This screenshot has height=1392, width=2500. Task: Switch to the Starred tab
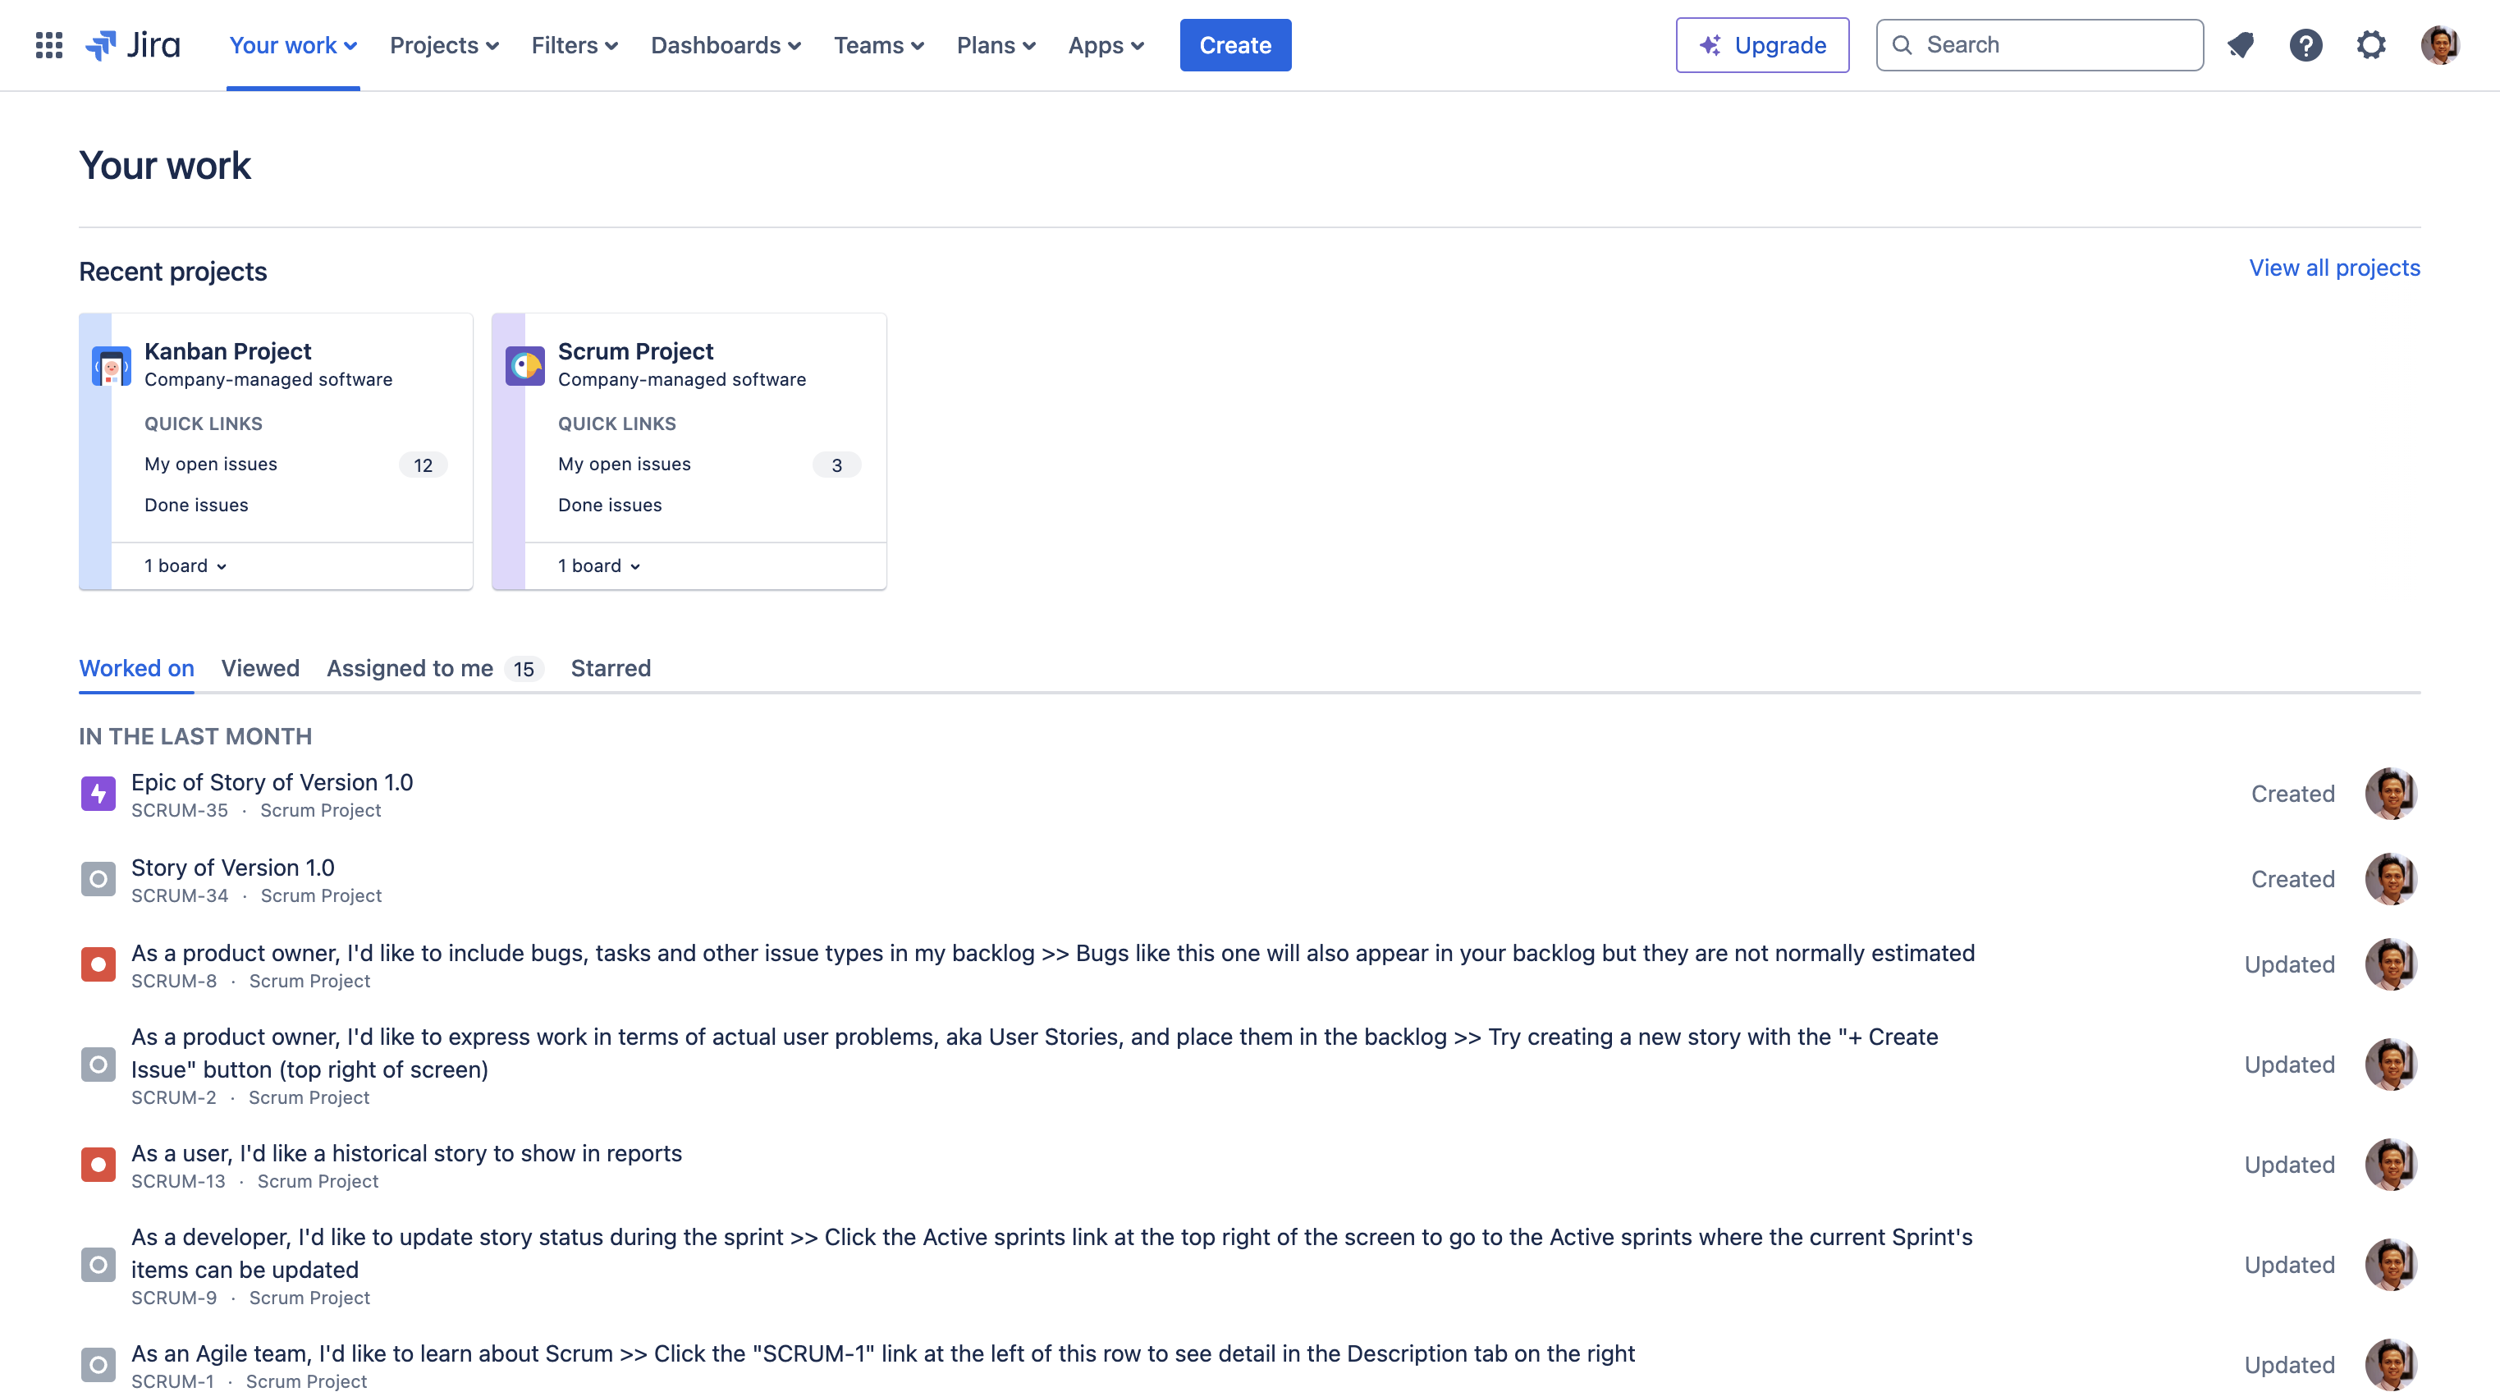tap(610, 666)
